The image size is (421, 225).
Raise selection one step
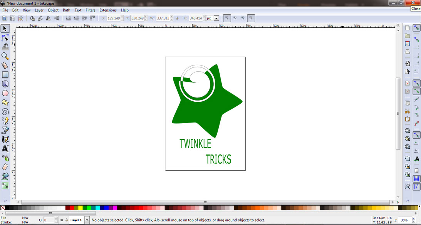point(84,18)
